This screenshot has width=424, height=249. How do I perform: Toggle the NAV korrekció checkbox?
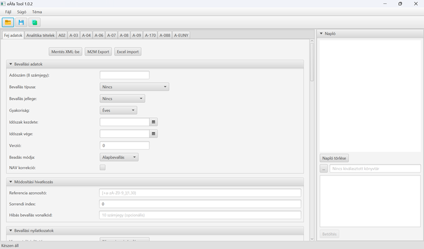tap(103, 167)
